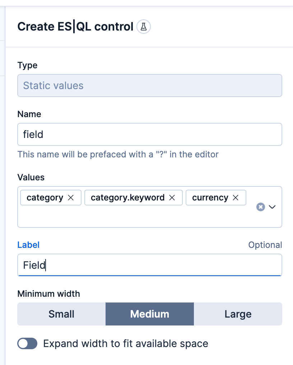Toggle Expand width to fit available space
This screenshot has width=293, height=365.
(27, 343)
